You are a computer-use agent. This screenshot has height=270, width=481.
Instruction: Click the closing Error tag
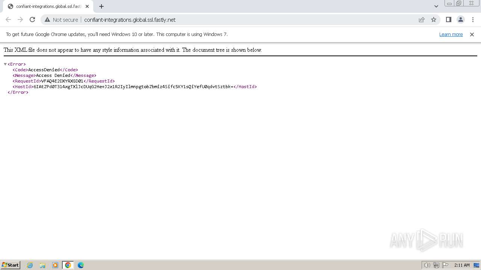point(18,92)
